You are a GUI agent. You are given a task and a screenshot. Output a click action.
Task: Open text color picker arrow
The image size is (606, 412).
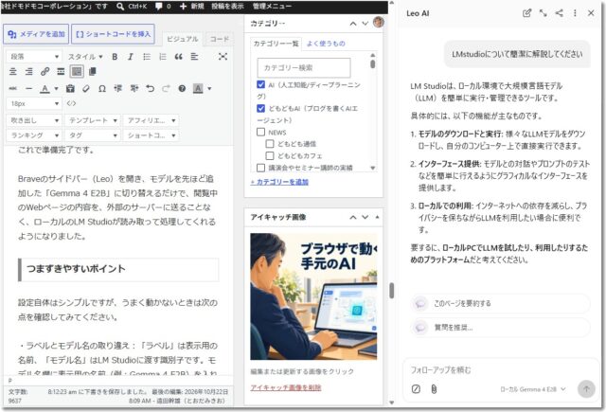(x=57, y=88)
